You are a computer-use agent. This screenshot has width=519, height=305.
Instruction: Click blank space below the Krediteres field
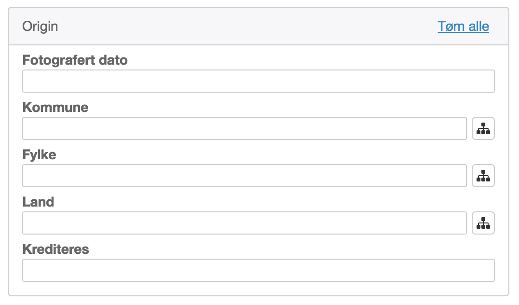tap(258, 289)
